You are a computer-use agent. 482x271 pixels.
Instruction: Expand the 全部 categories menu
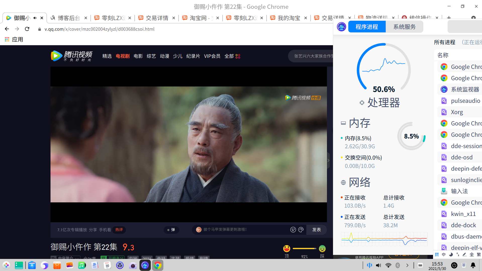coord(232,56)
